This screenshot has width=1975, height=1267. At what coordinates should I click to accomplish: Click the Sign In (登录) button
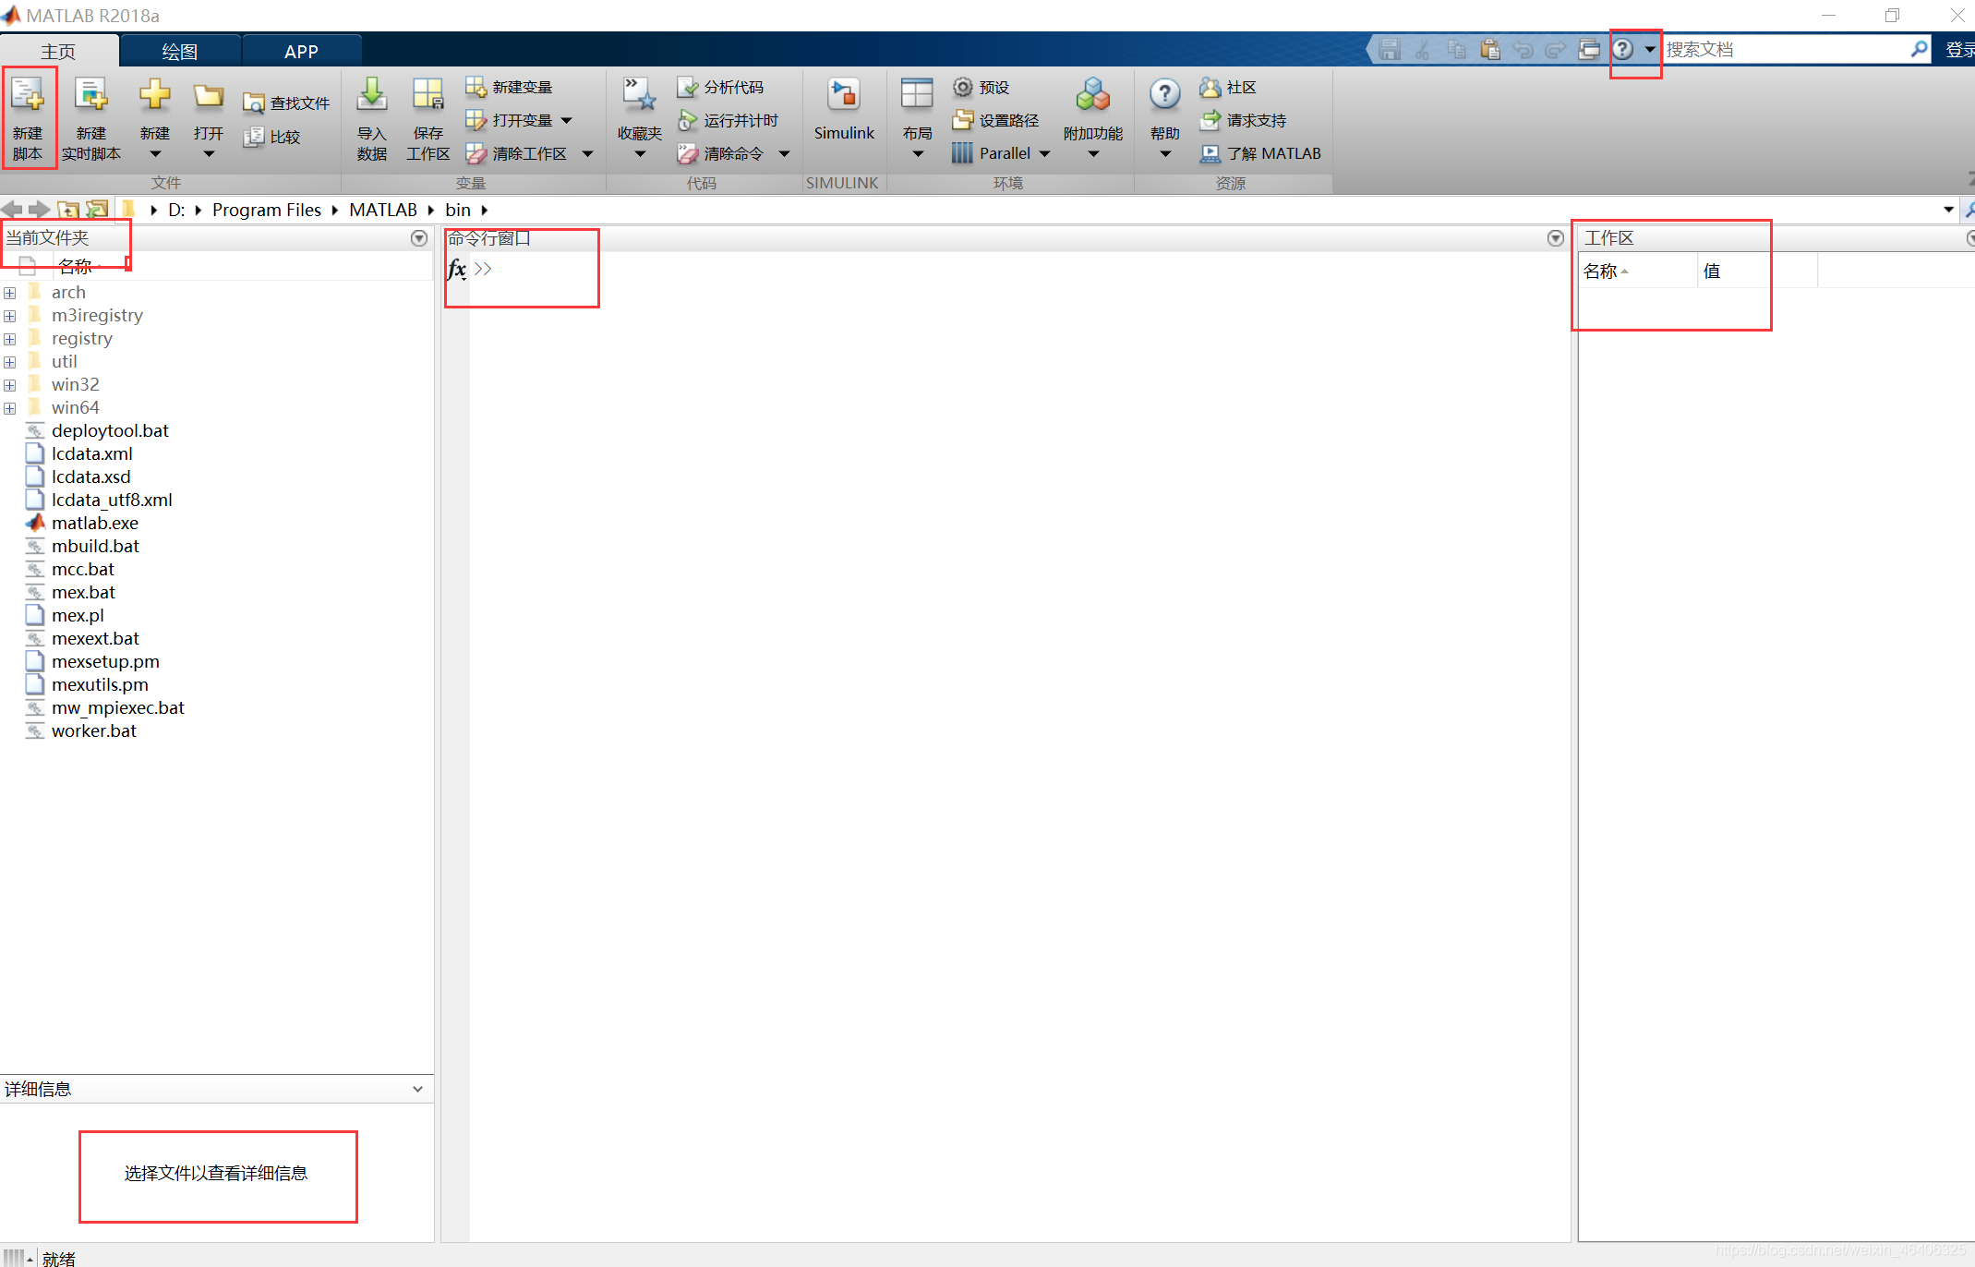pos(1959,49)
